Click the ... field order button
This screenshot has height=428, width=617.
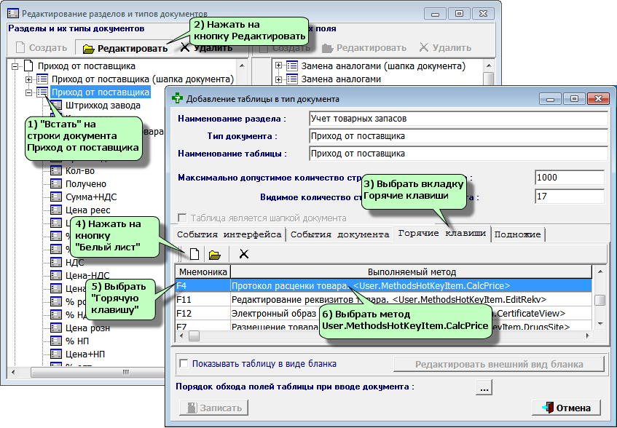[484, 387]
